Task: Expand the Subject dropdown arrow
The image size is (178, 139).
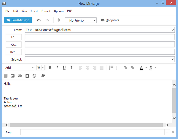Action: (173, 59)
